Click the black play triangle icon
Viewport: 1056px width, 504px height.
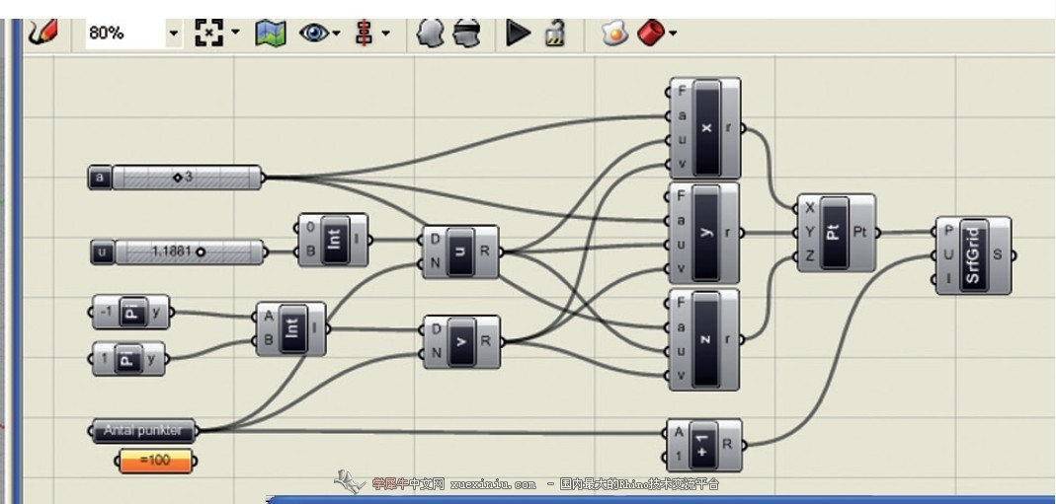click(518, 33)
